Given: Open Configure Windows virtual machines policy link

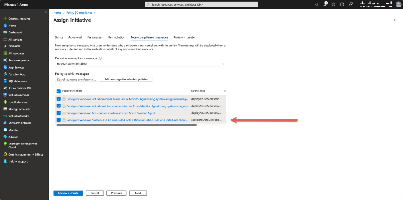Looking at the screenshot, I should coord(127,99).
